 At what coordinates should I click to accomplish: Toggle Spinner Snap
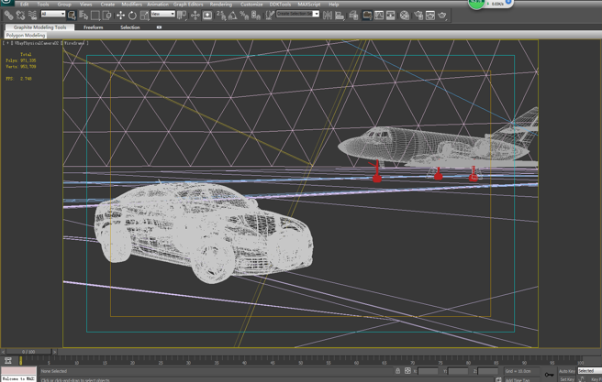click(x=256, y=15)
